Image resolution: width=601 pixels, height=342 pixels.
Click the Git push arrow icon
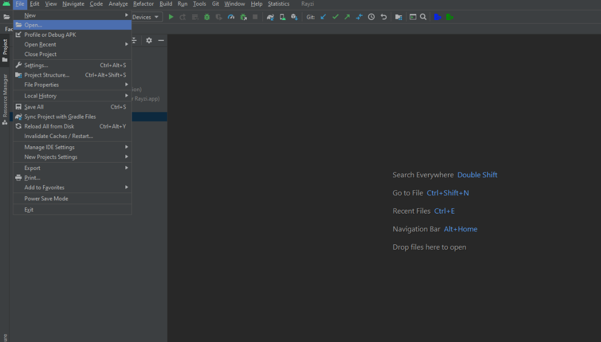(x=347, y=17)
